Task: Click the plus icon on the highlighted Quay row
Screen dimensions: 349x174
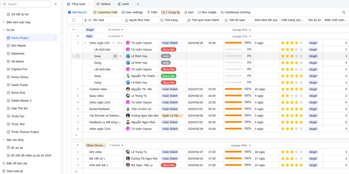Action: click(120, 56)
